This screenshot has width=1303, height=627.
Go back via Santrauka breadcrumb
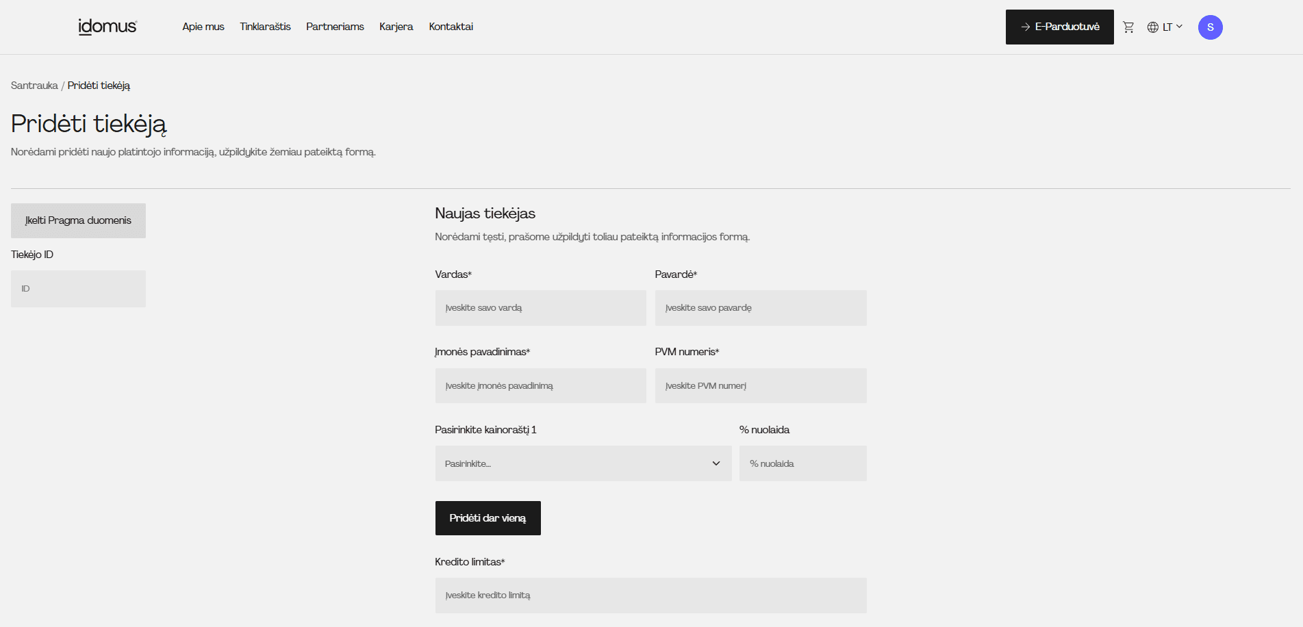(34, 86)
